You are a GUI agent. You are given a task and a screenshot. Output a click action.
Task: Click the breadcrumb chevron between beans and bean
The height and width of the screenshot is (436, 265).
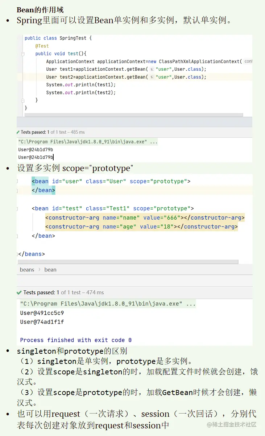coord(39,270)
